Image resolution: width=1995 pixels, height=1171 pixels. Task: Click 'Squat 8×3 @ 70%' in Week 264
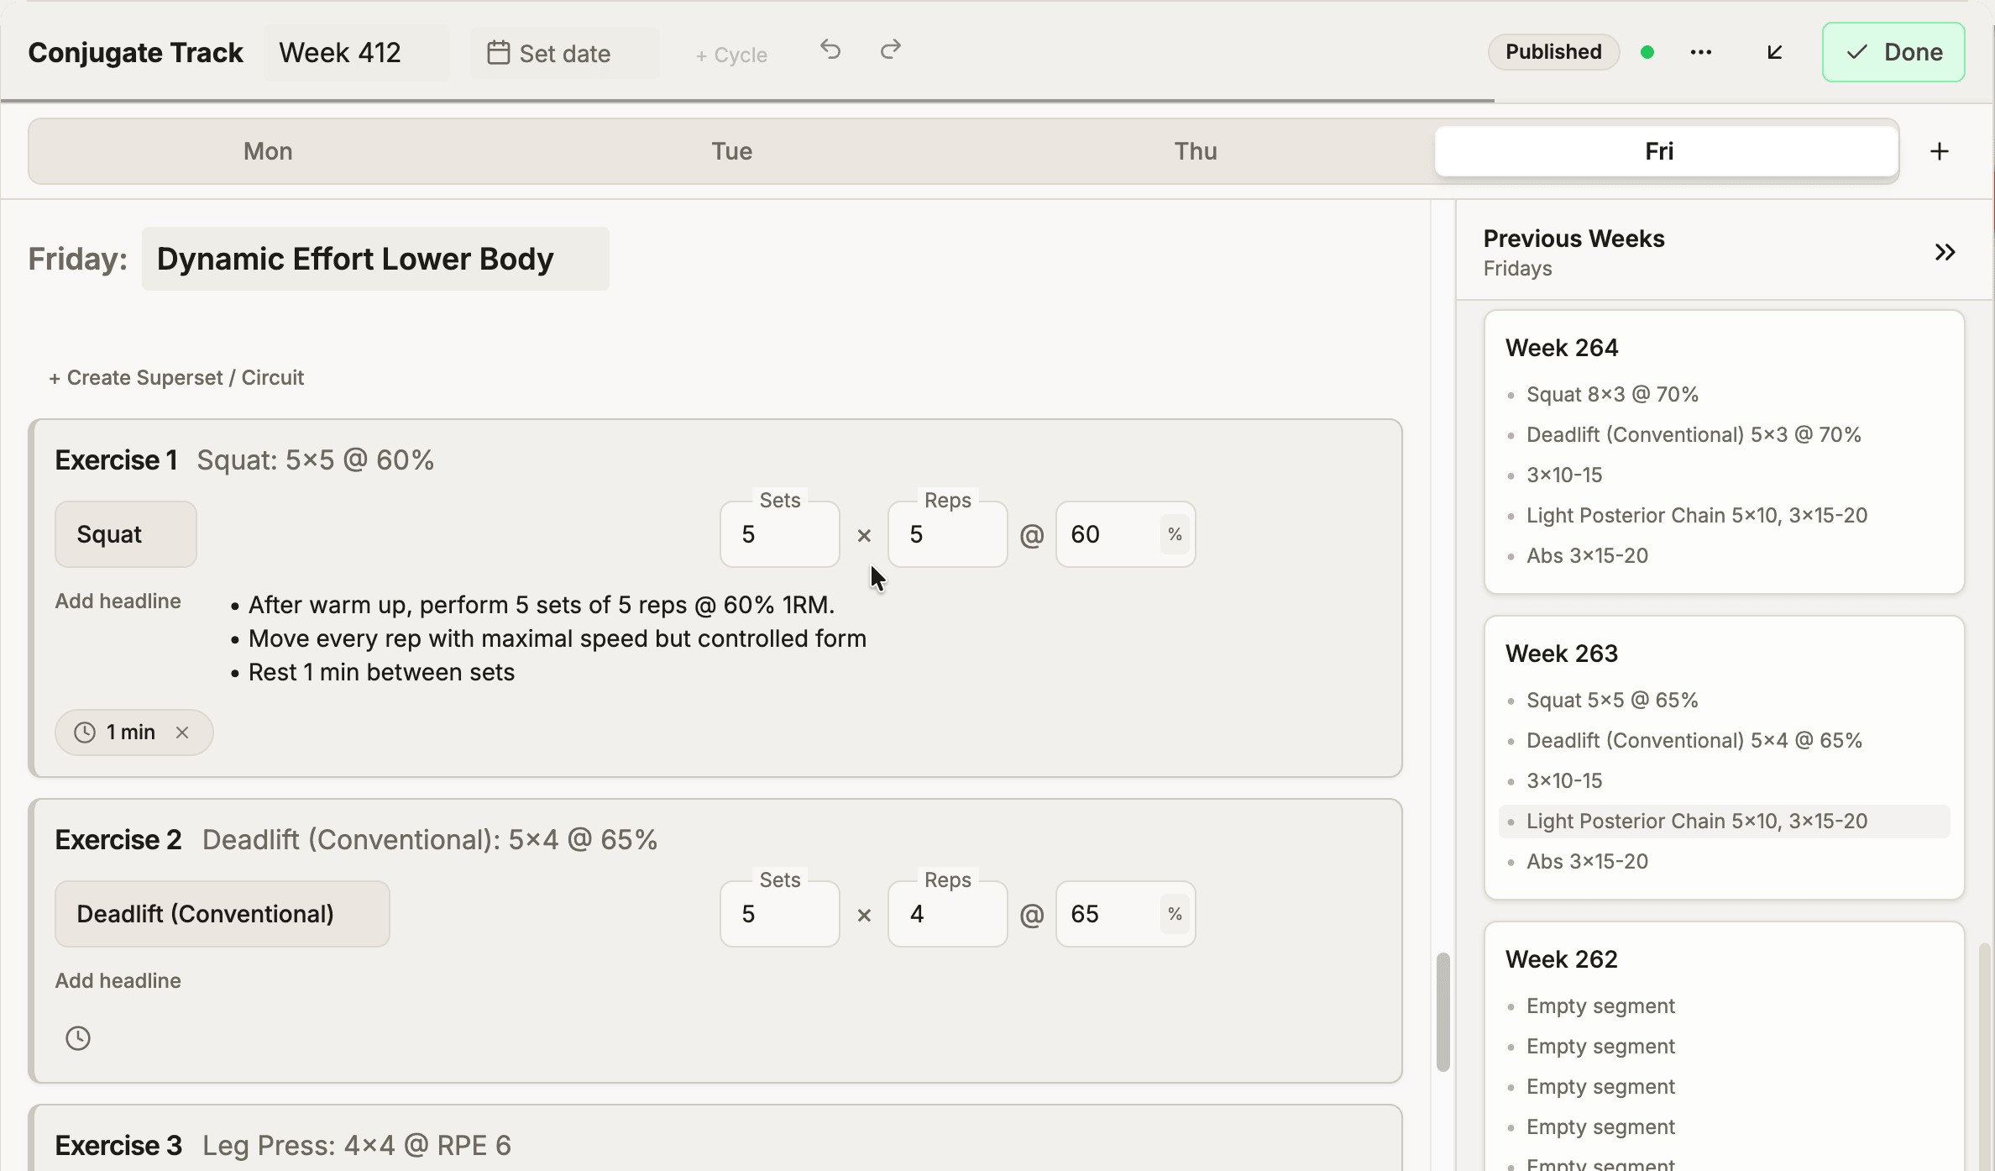[1612, 395]
